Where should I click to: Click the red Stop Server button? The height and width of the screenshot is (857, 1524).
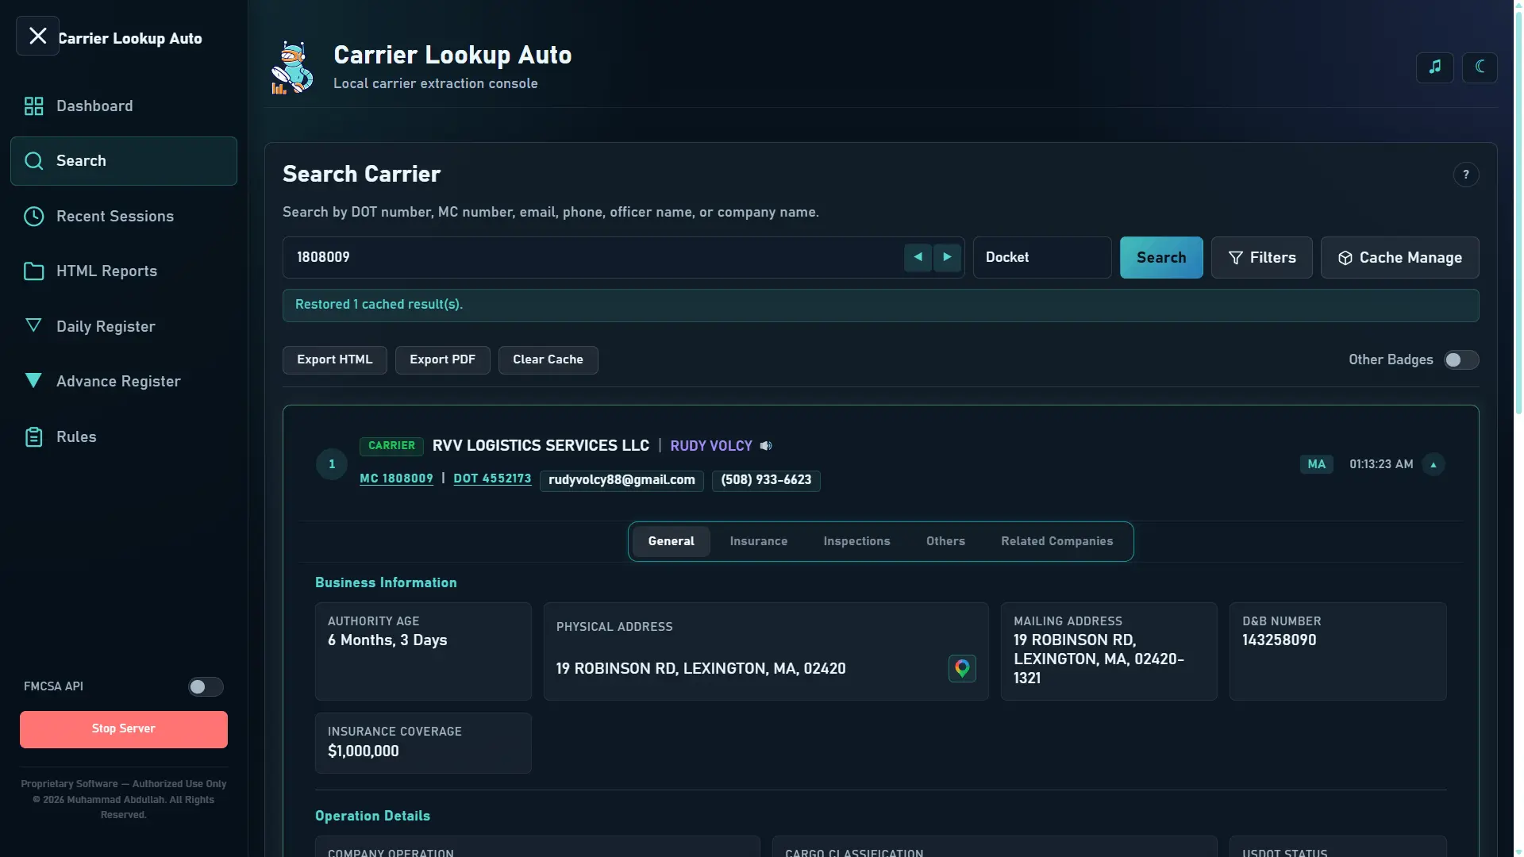[124, 729]
